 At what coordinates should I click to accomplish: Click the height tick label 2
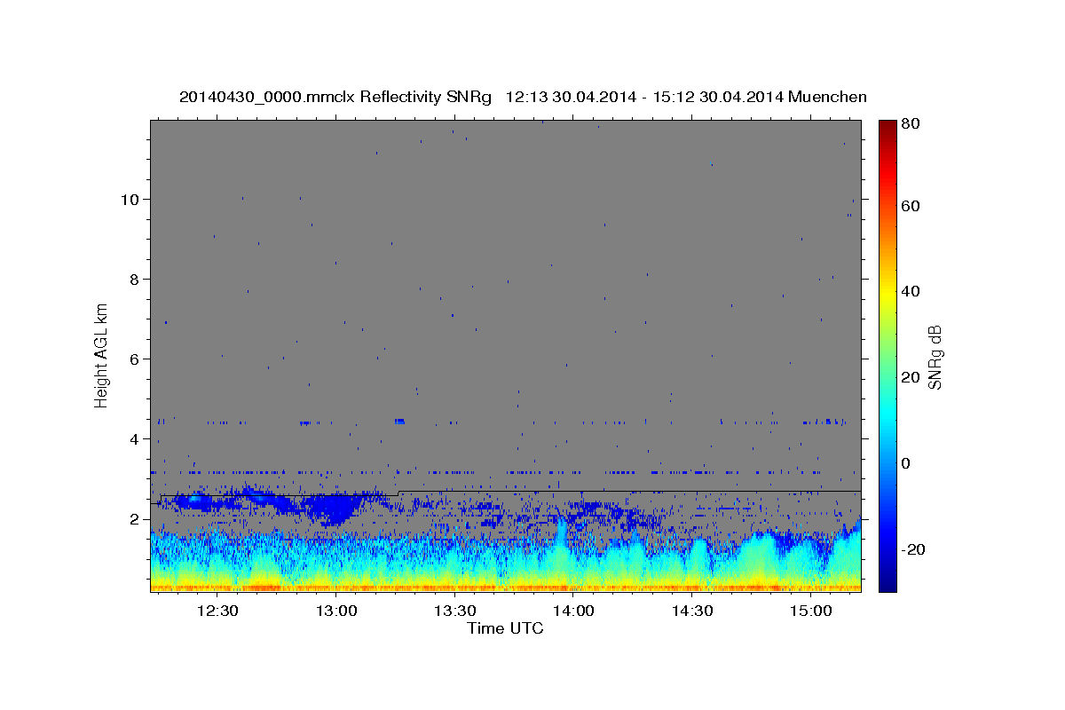135,518
